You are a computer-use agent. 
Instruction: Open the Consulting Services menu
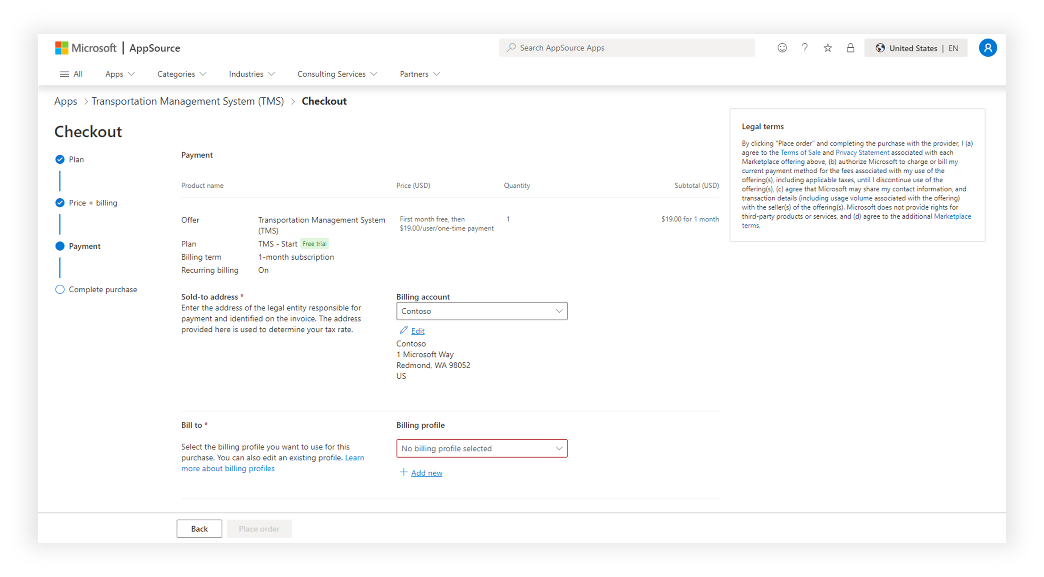[x=337, y=74]
